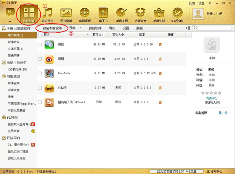235x174 pixels.
Task: Open the 电影视频 film reel icon
Action: tap(85, 13)
